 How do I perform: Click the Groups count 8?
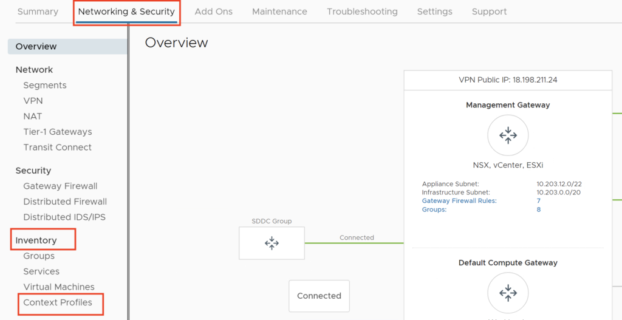[539, 209]
